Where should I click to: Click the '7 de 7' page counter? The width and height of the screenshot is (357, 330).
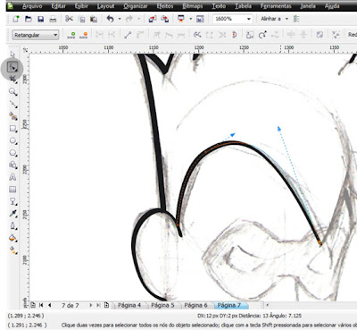coord(71,305)
